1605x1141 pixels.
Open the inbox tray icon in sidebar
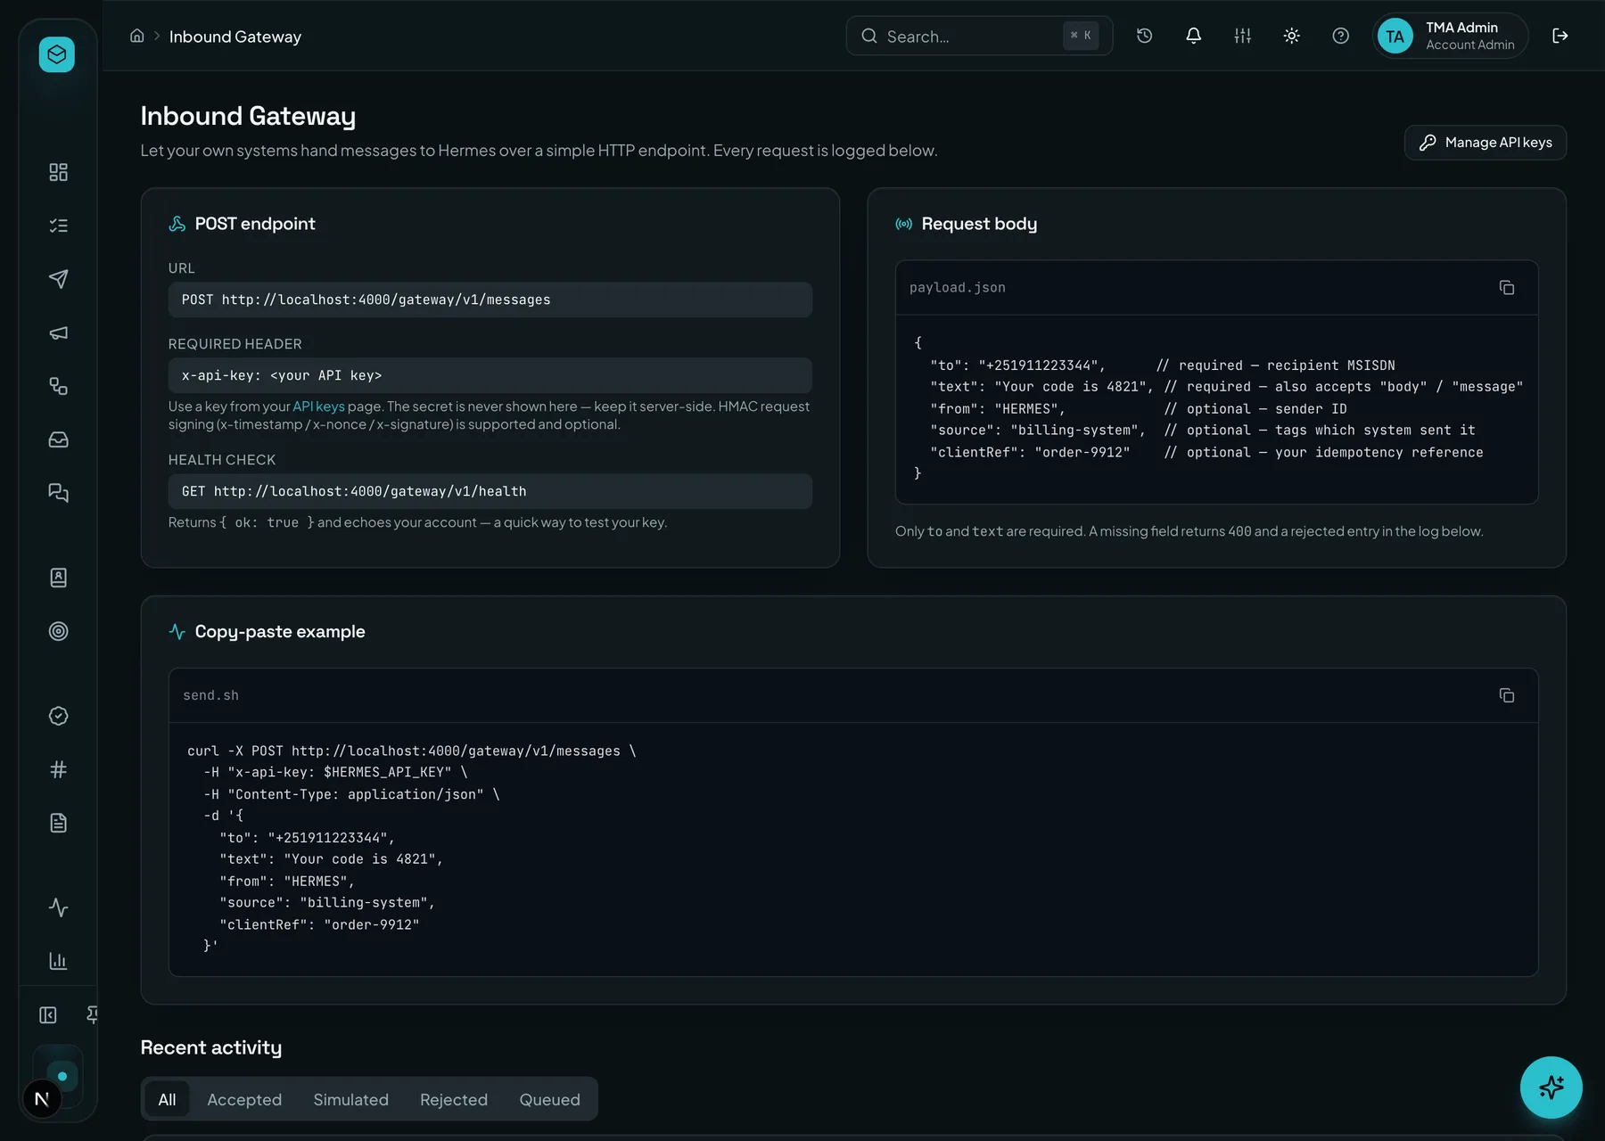(58, 439)
